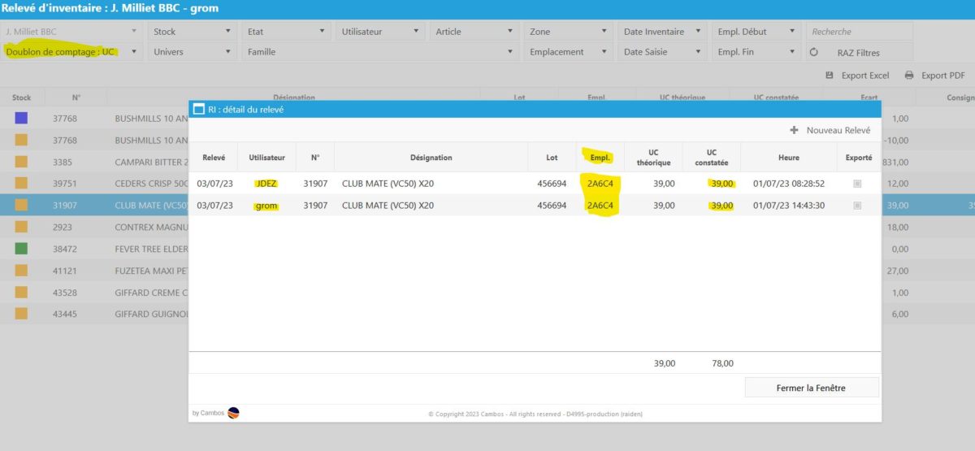Expand the Famille filter dropdown
Screen dimensions: 975x451
[379, 52]
